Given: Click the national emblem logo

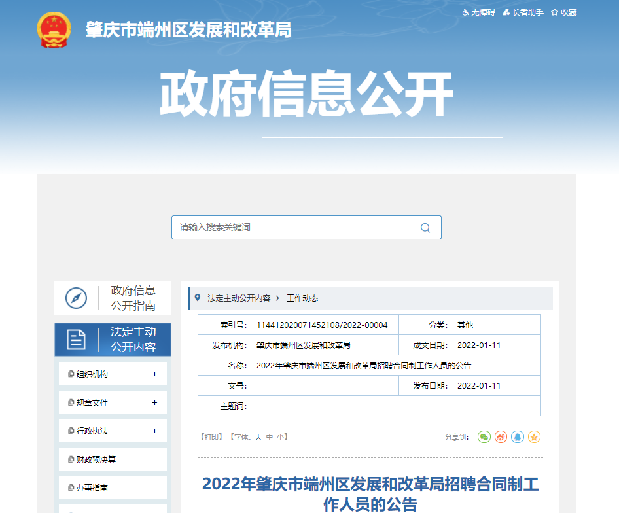Looking at the screenshot, I should coord(54,30).
